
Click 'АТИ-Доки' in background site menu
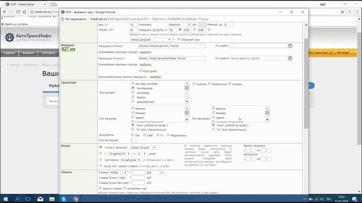pos(49,53)
